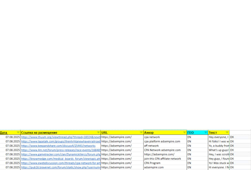Select the 'Hey everyone, I' text cell
This screenshot has height=170, width=251.
219,137
